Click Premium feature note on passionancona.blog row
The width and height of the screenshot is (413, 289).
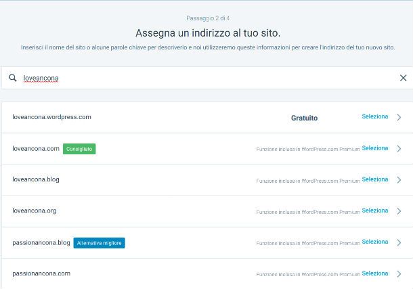[308, 243]
